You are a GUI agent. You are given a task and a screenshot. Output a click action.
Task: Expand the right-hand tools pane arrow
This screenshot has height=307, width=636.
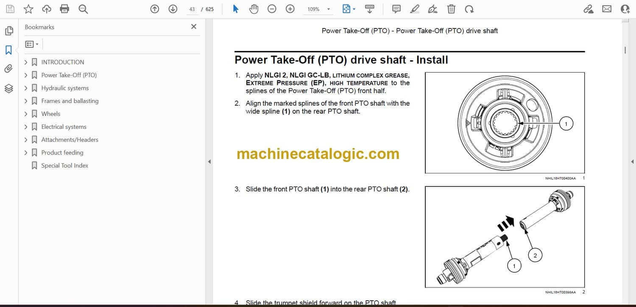[633, 162]
